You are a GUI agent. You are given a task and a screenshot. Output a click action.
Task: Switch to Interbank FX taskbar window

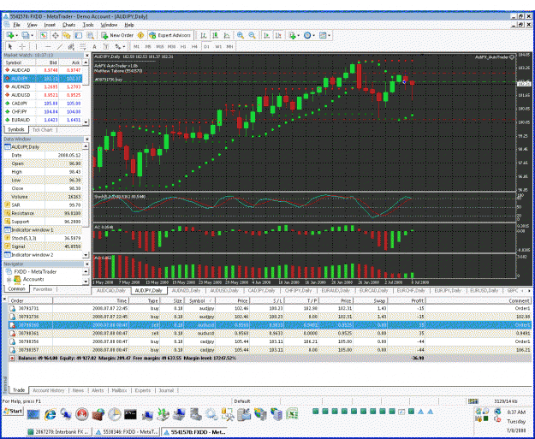tap(60, 432)
